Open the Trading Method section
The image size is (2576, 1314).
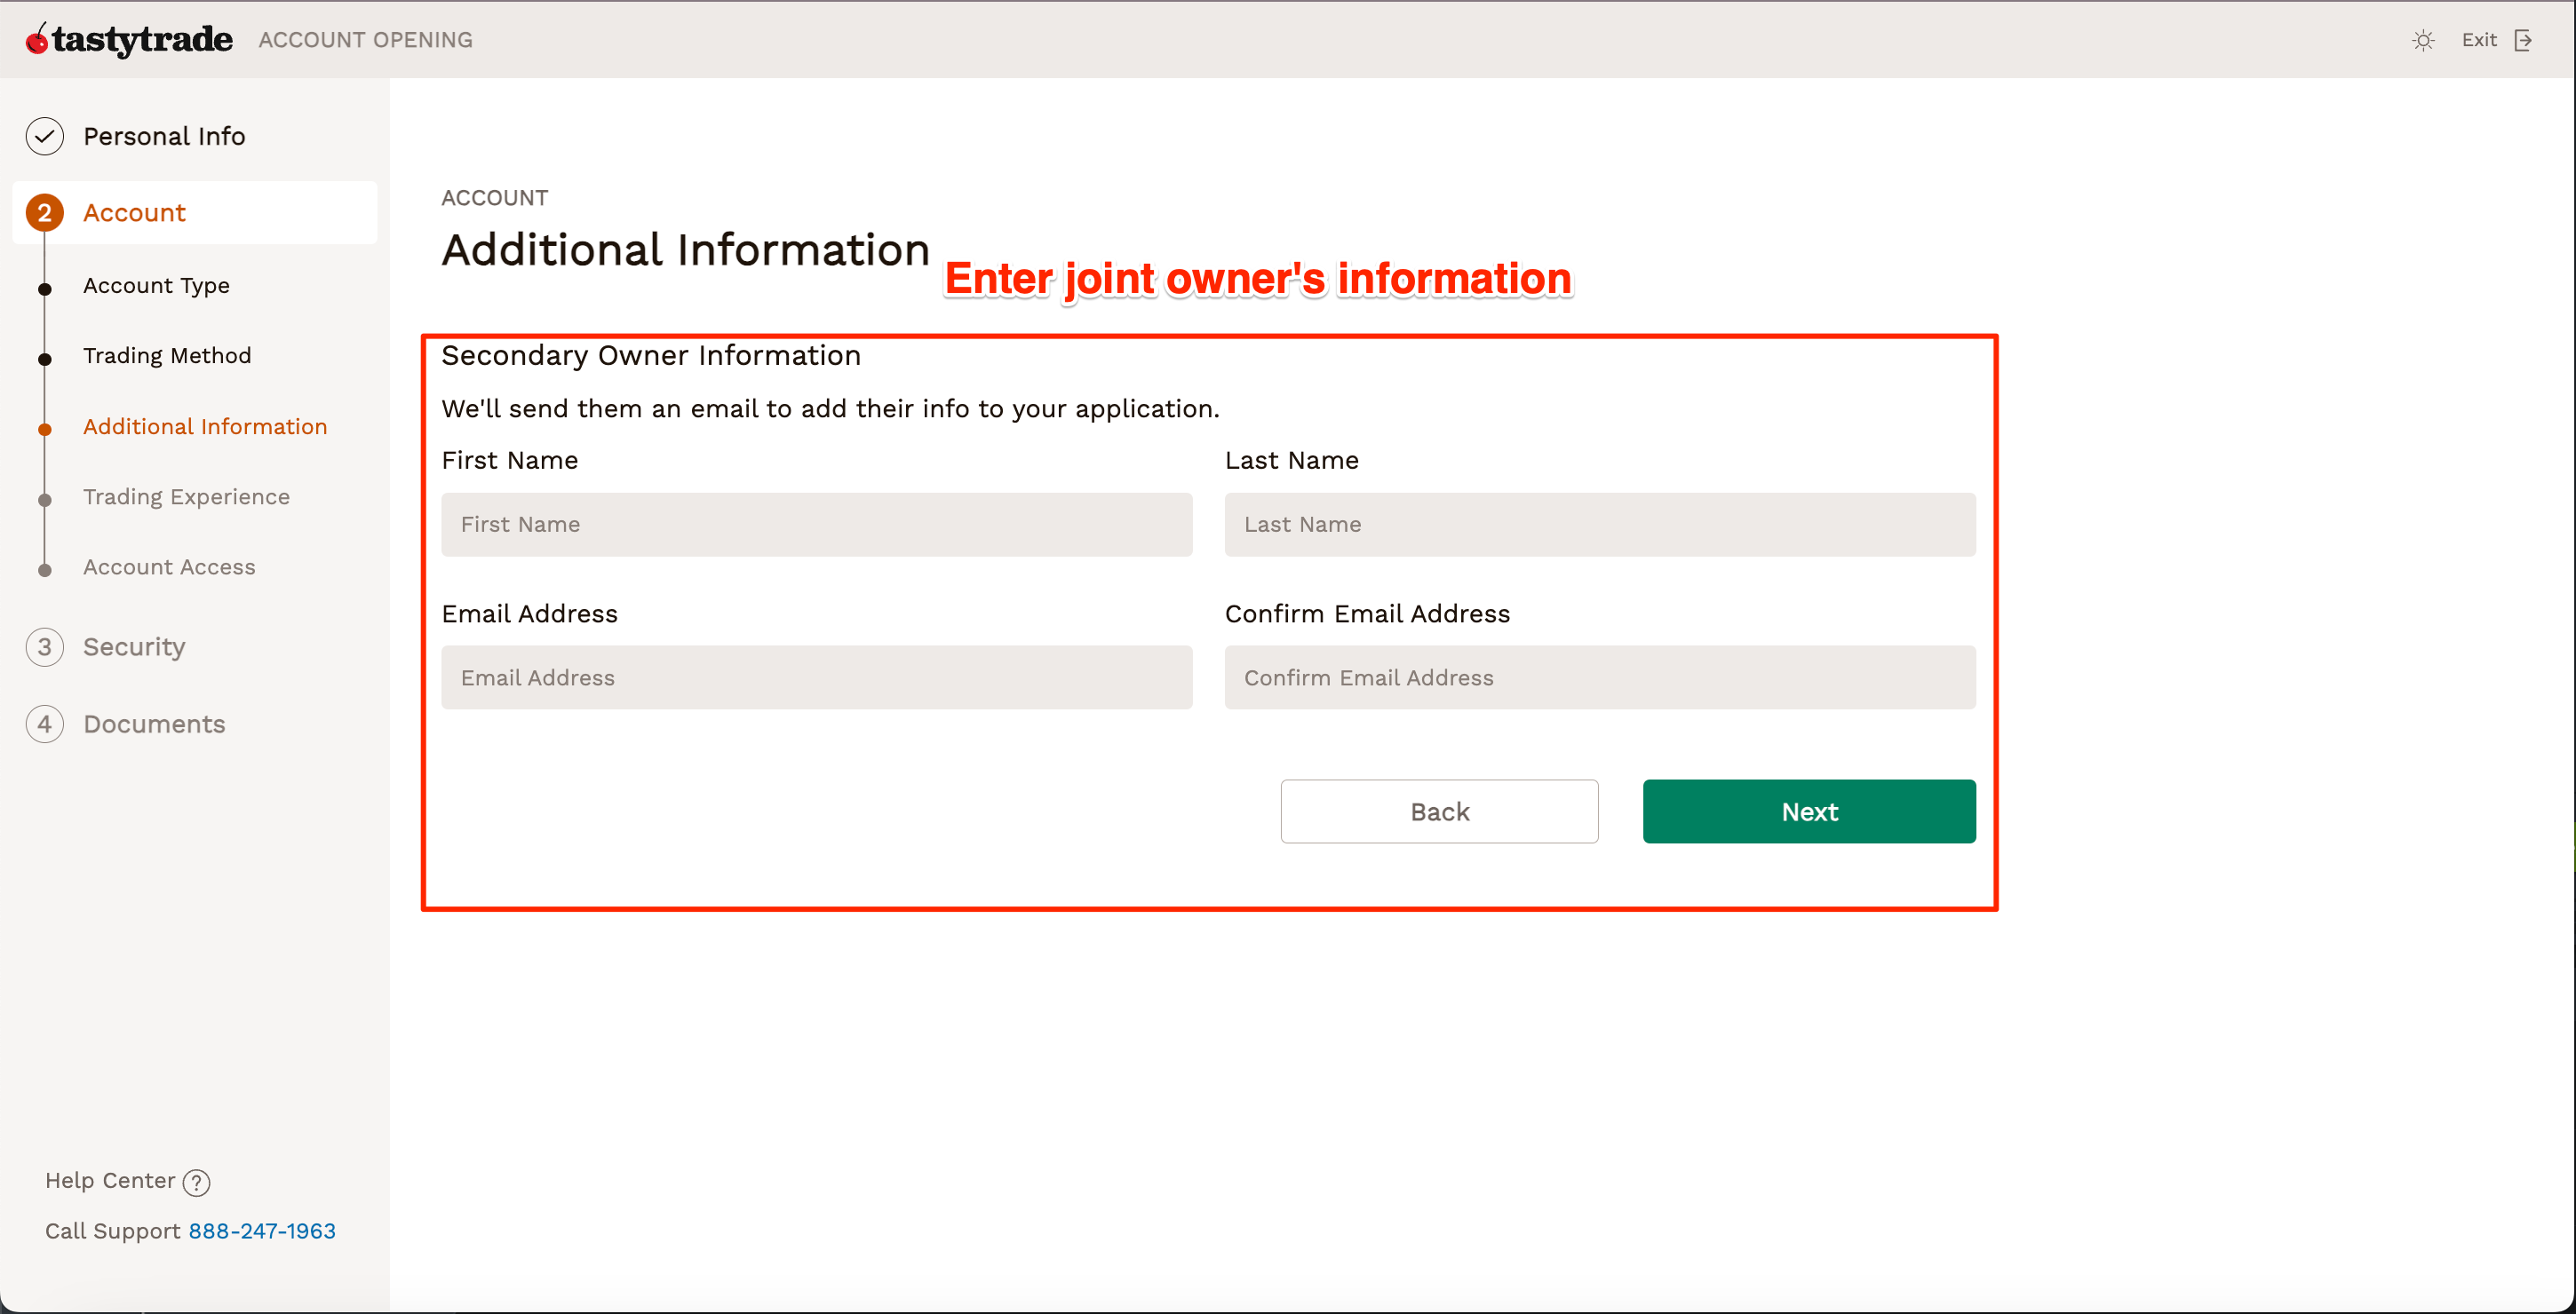click(167, 355)
